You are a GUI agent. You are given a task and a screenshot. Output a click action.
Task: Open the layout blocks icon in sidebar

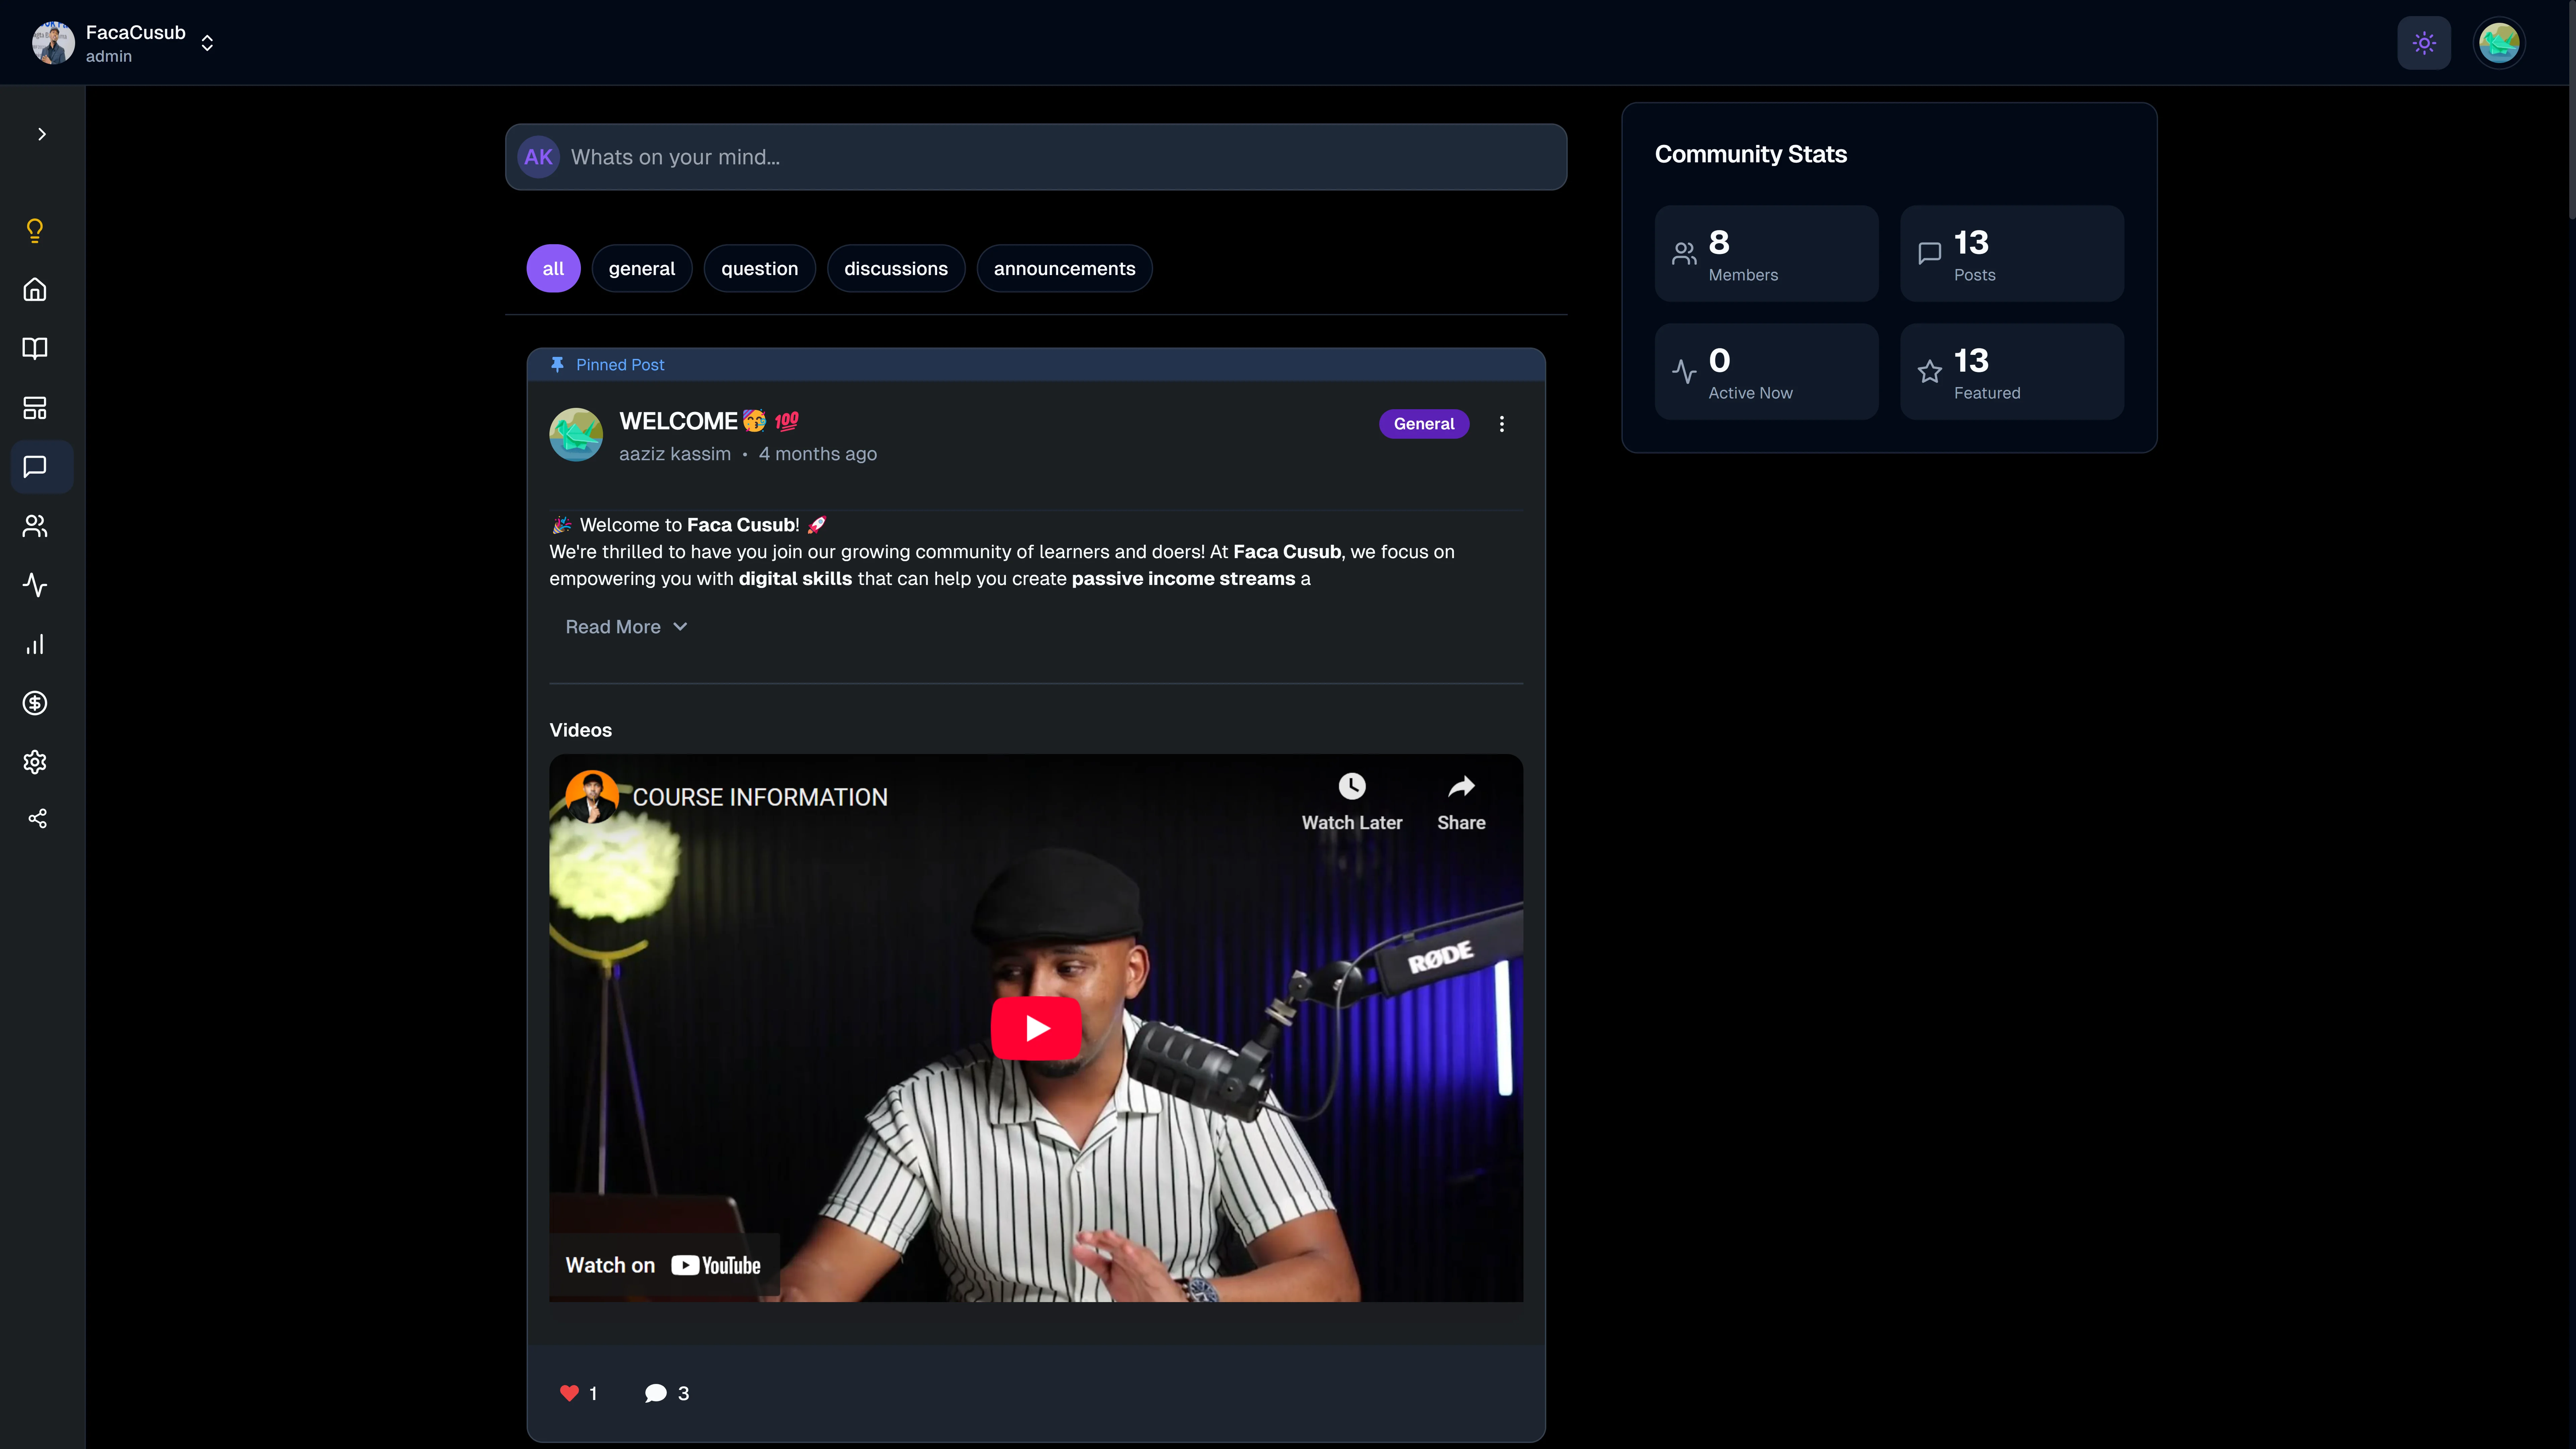[35, 408]
